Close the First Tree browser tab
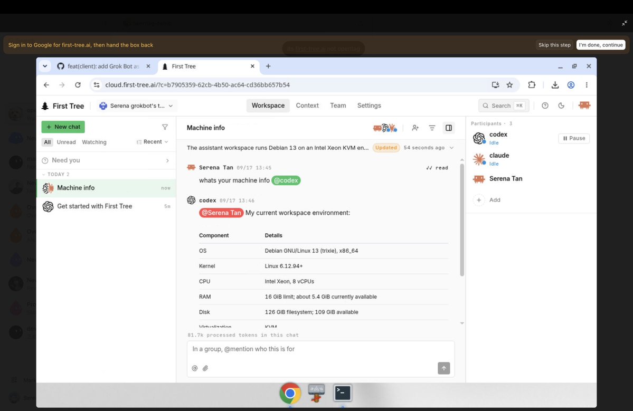The image size is (633, 411). tap(252, 66)
